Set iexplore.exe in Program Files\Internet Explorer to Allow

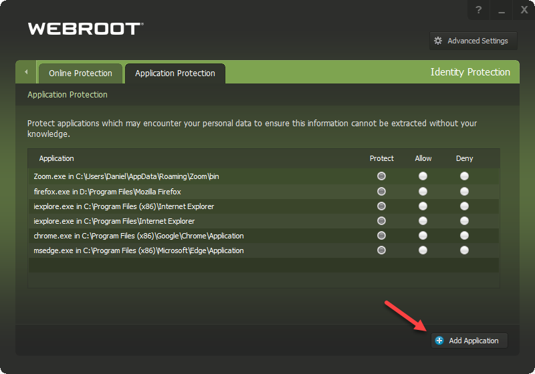(x=423, y=220)
